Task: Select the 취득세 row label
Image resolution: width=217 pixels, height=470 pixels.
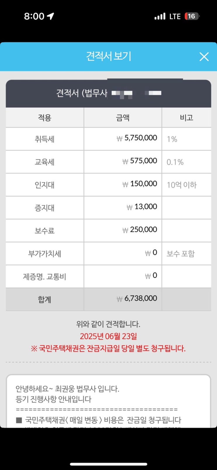Action: (45, 139)
